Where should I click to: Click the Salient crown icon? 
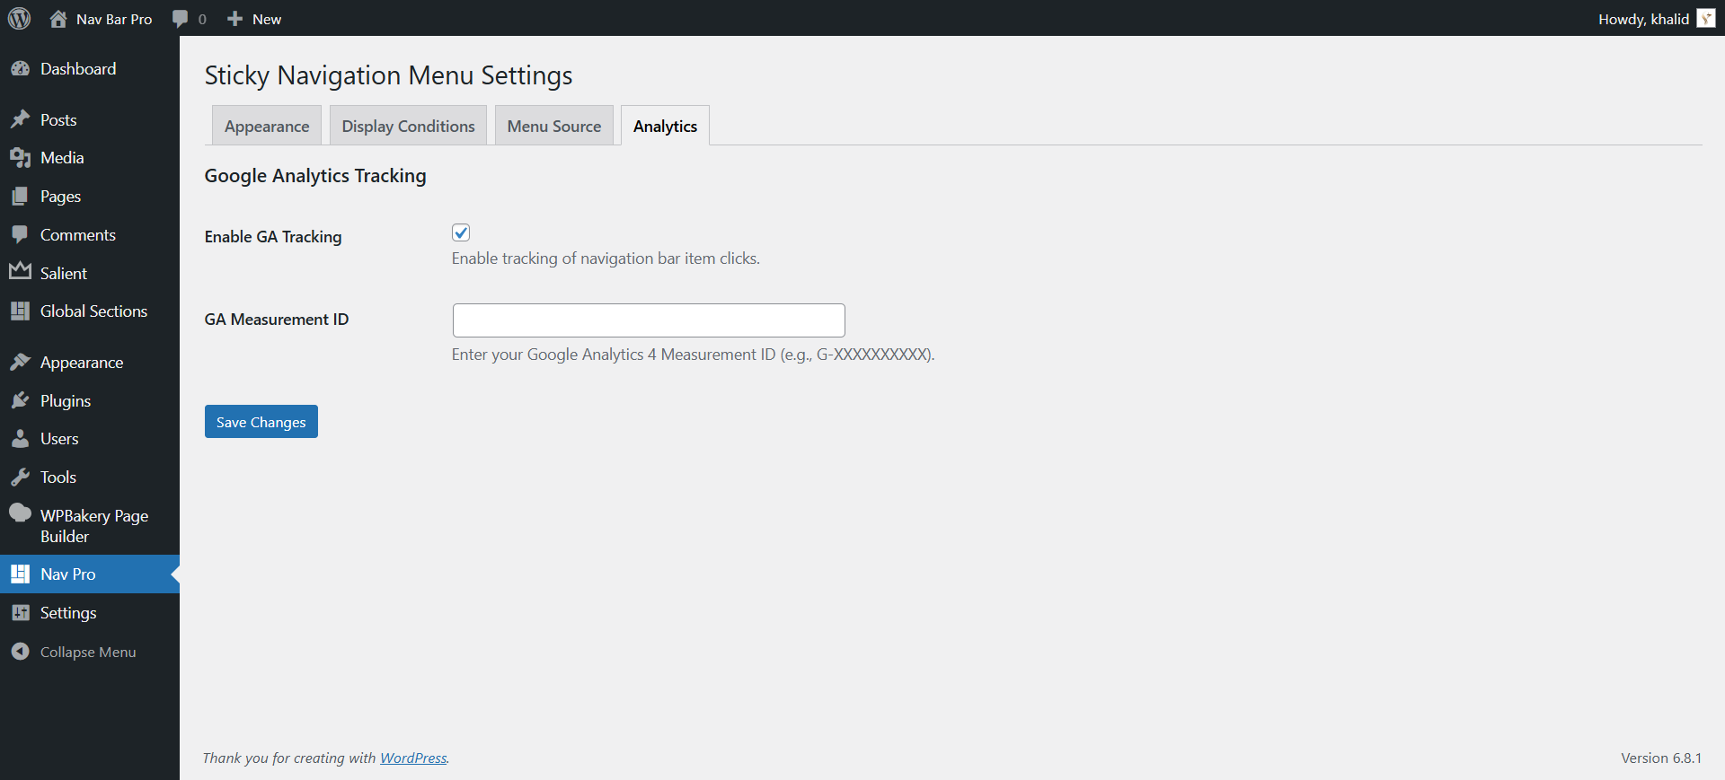pos(20,271)
